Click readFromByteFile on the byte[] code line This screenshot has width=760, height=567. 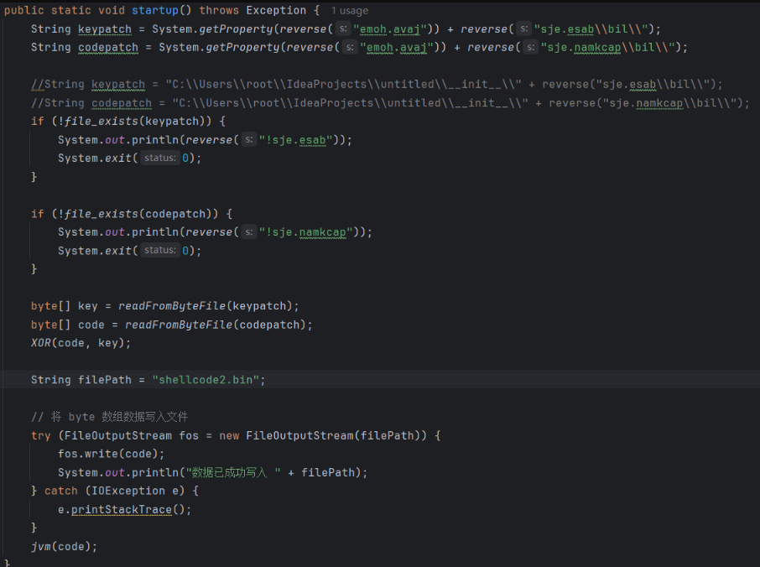[x=179, y=325]
